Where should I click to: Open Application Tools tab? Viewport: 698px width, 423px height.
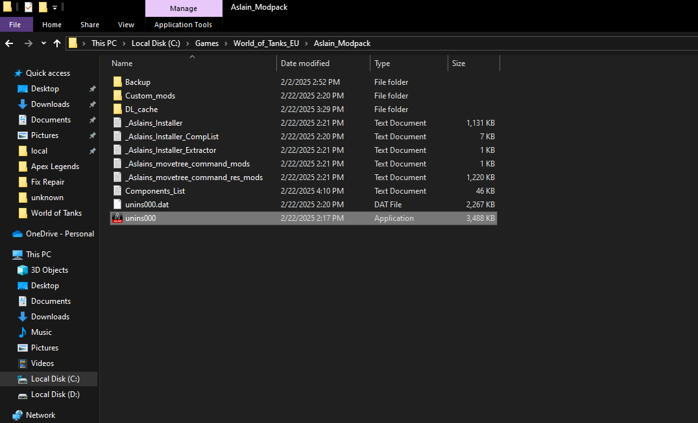184,25
